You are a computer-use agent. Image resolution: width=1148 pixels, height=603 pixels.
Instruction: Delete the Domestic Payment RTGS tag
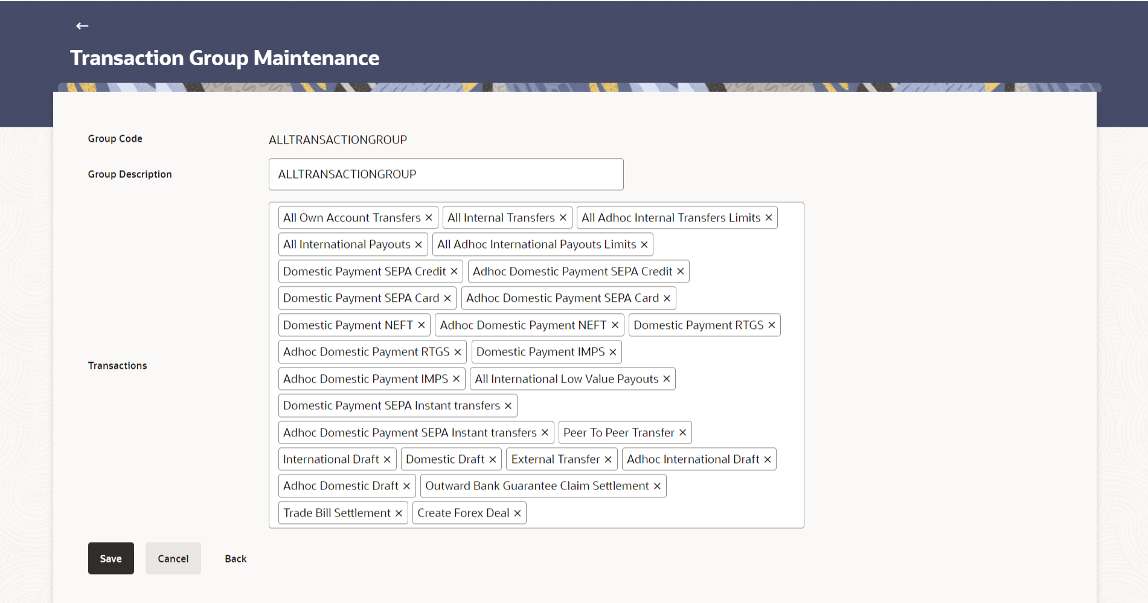pos(772,325)
